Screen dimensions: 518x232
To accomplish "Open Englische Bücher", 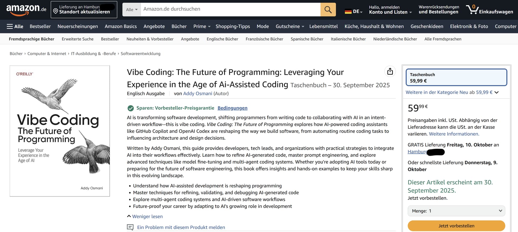I will (222, 39).
